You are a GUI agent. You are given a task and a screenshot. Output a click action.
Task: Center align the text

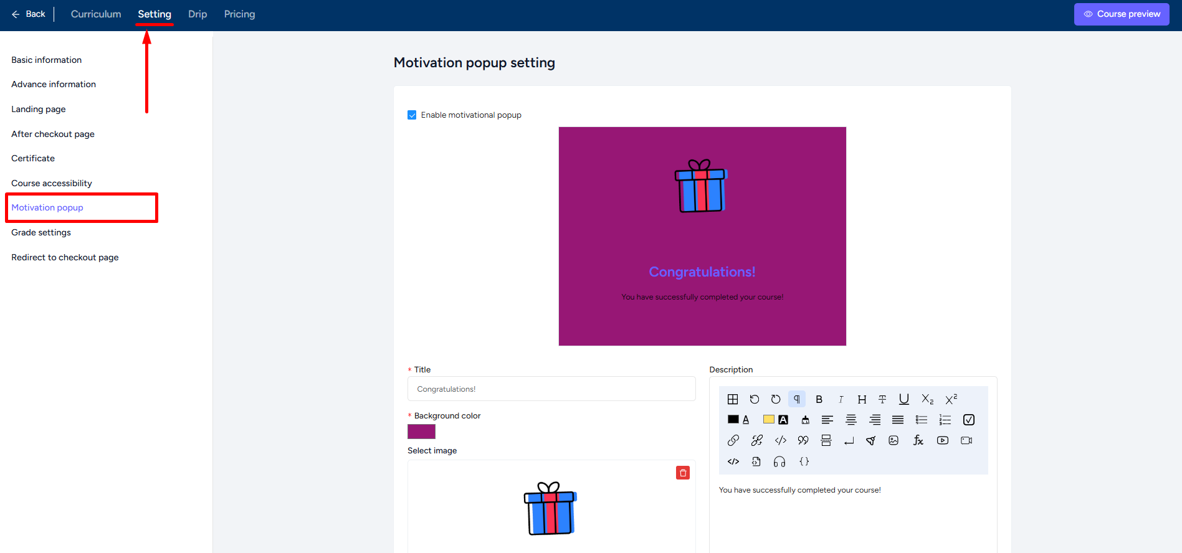coord(851,420)
